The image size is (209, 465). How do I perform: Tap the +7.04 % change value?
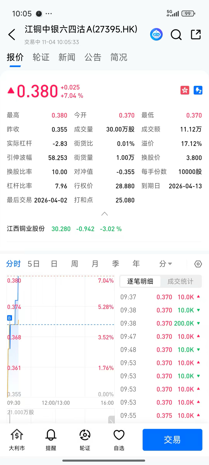[x=72, y=96]
